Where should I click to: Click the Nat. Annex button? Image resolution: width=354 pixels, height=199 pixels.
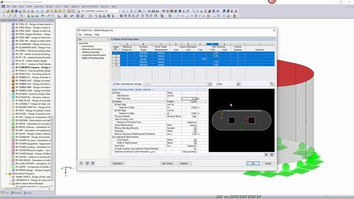[x=167, y=164]
